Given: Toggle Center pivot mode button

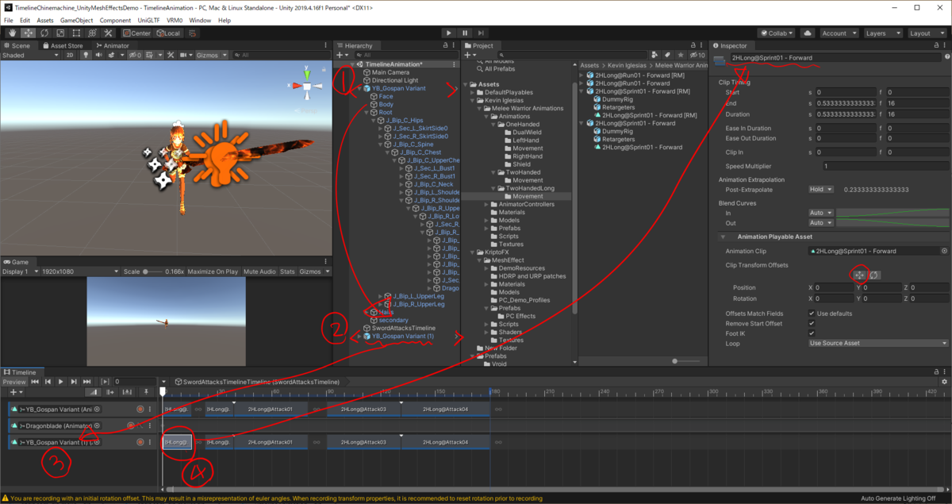Looking at the screenshot, I should tap(136, 33).
